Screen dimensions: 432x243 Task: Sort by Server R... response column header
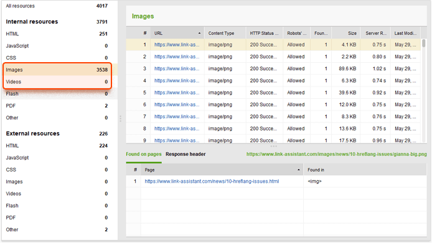click(376, 34)
